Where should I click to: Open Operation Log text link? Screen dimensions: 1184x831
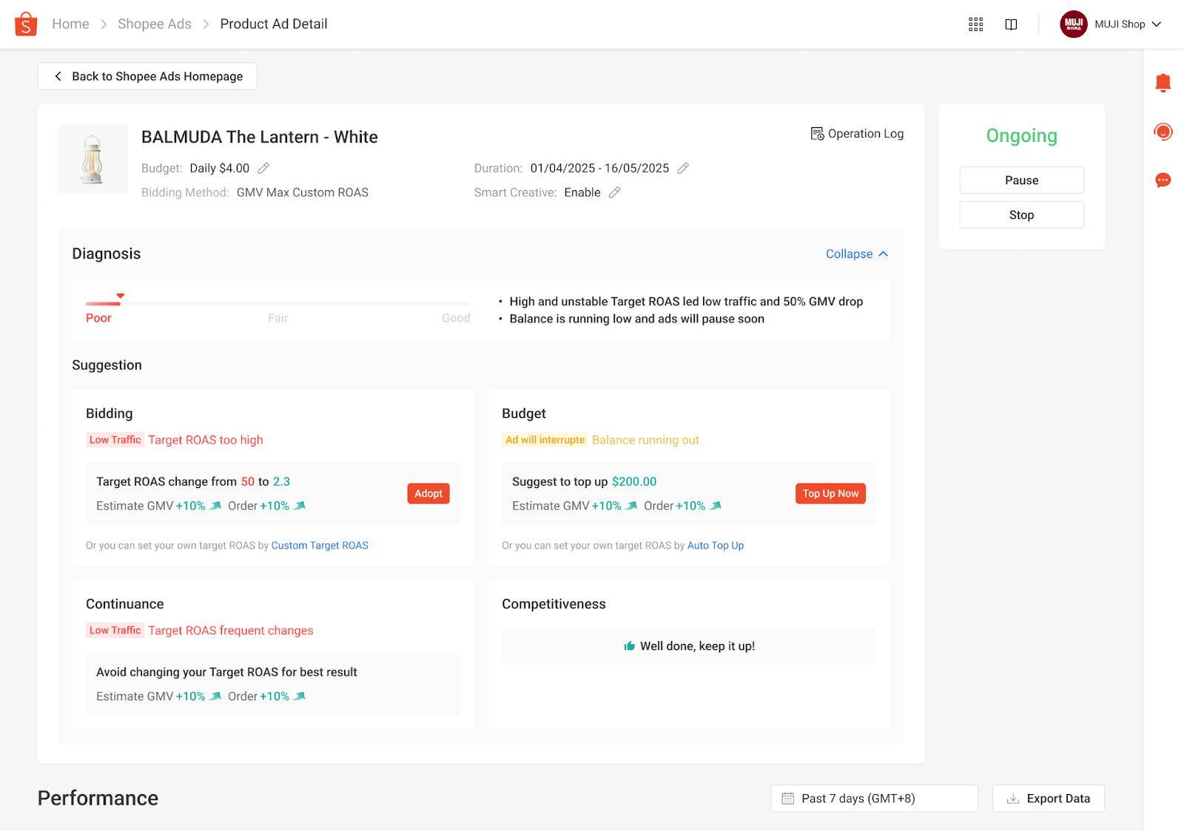point(866,134)
